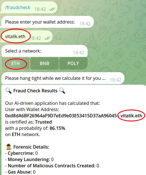Click the right magnifying glass after Results

pyautogui.click(x=62, y=91)
